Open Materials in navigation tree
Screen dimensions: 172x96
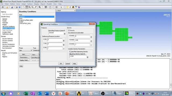5,23
